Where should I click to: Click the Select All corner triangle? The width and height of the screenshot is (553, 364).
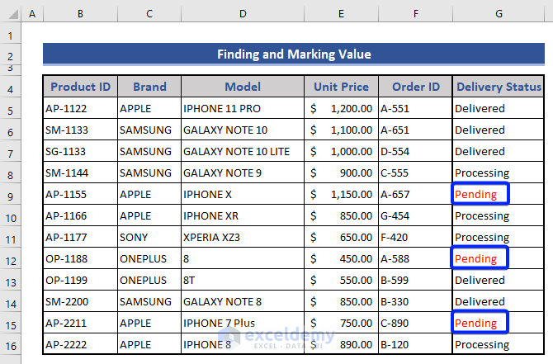(13, 15)
